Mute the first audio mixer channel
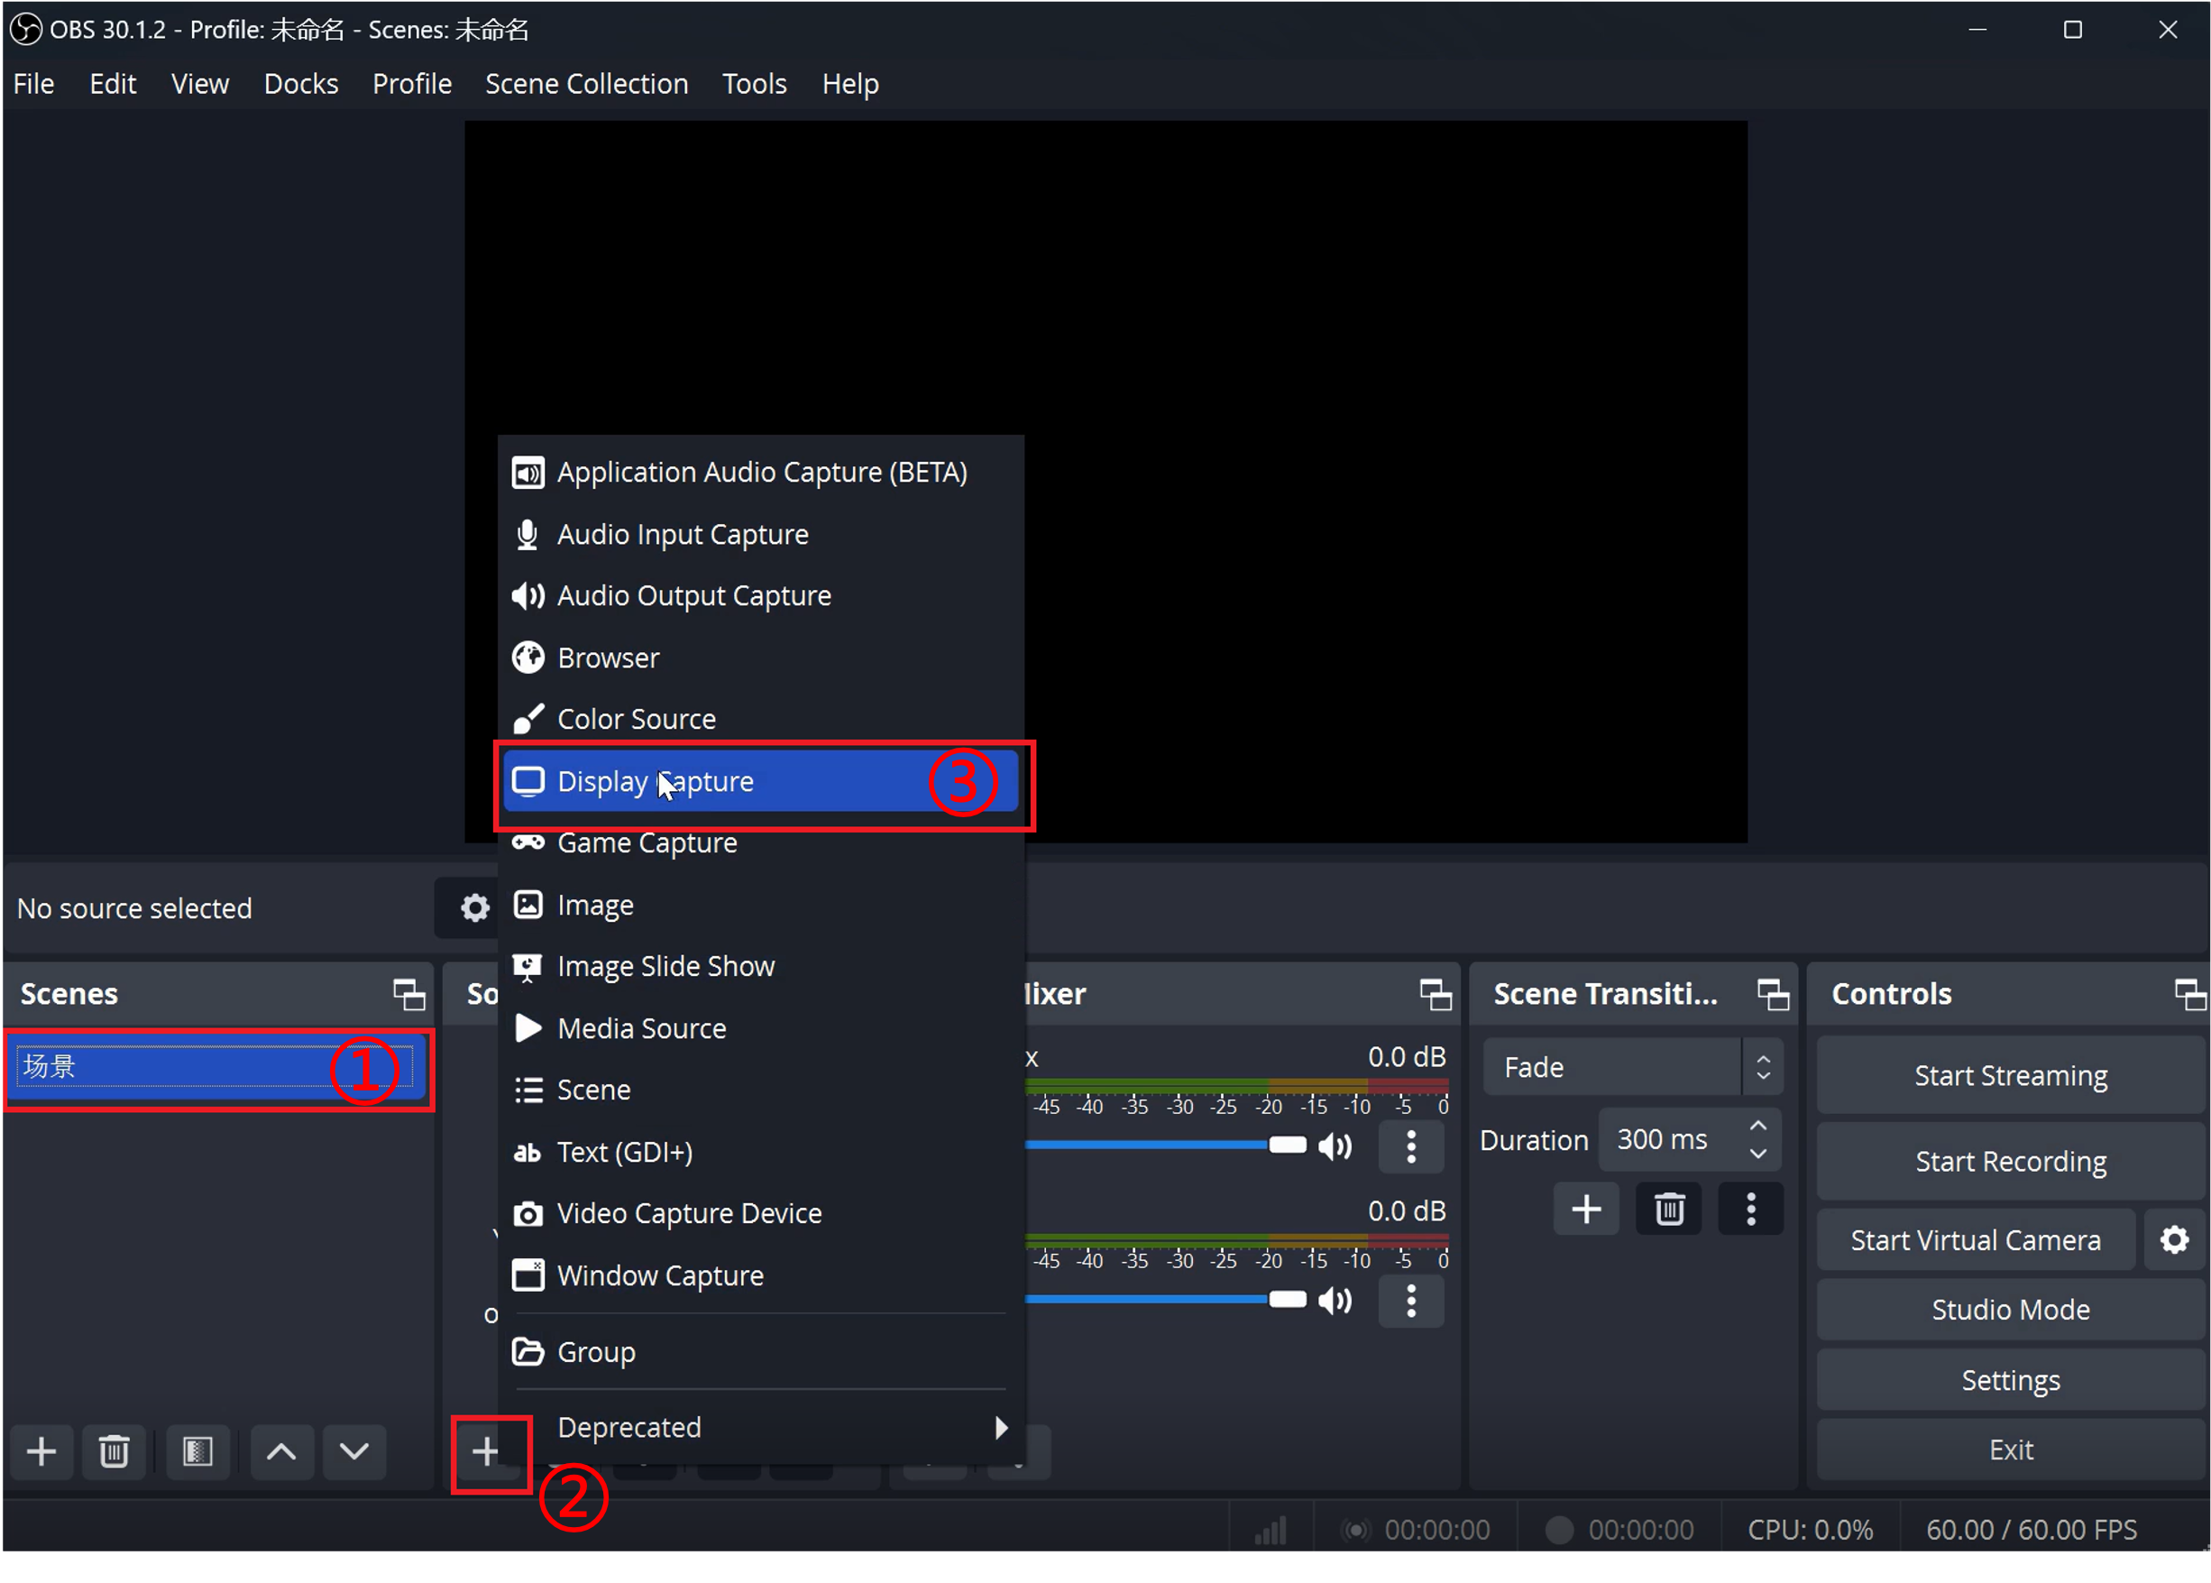2211x1583 pixels. (1335, 1146)
